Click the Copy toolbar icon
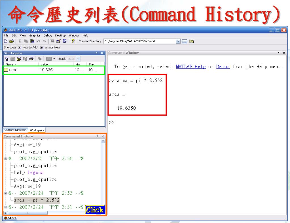This screenshot has width=290, height=223. 26,41
